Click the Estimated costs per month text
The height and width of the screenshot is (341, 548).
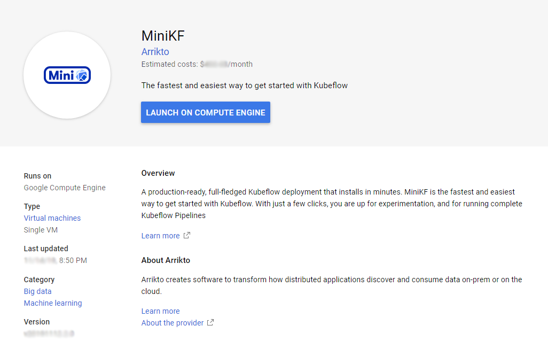click(197, 64)
